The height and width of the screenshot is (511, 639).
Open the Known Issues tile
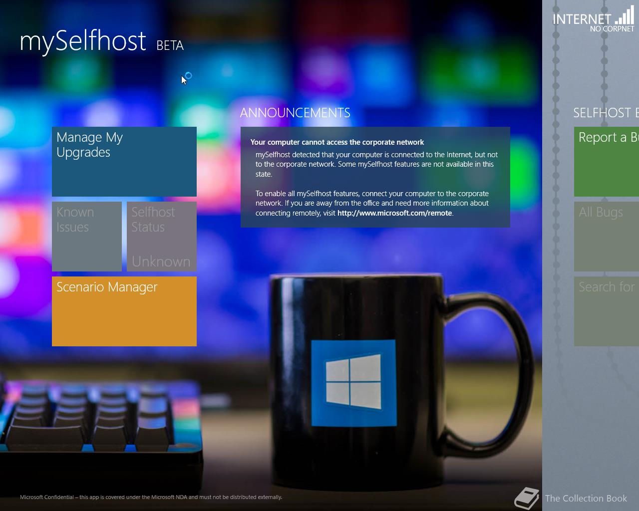click(x=87, y=237)
